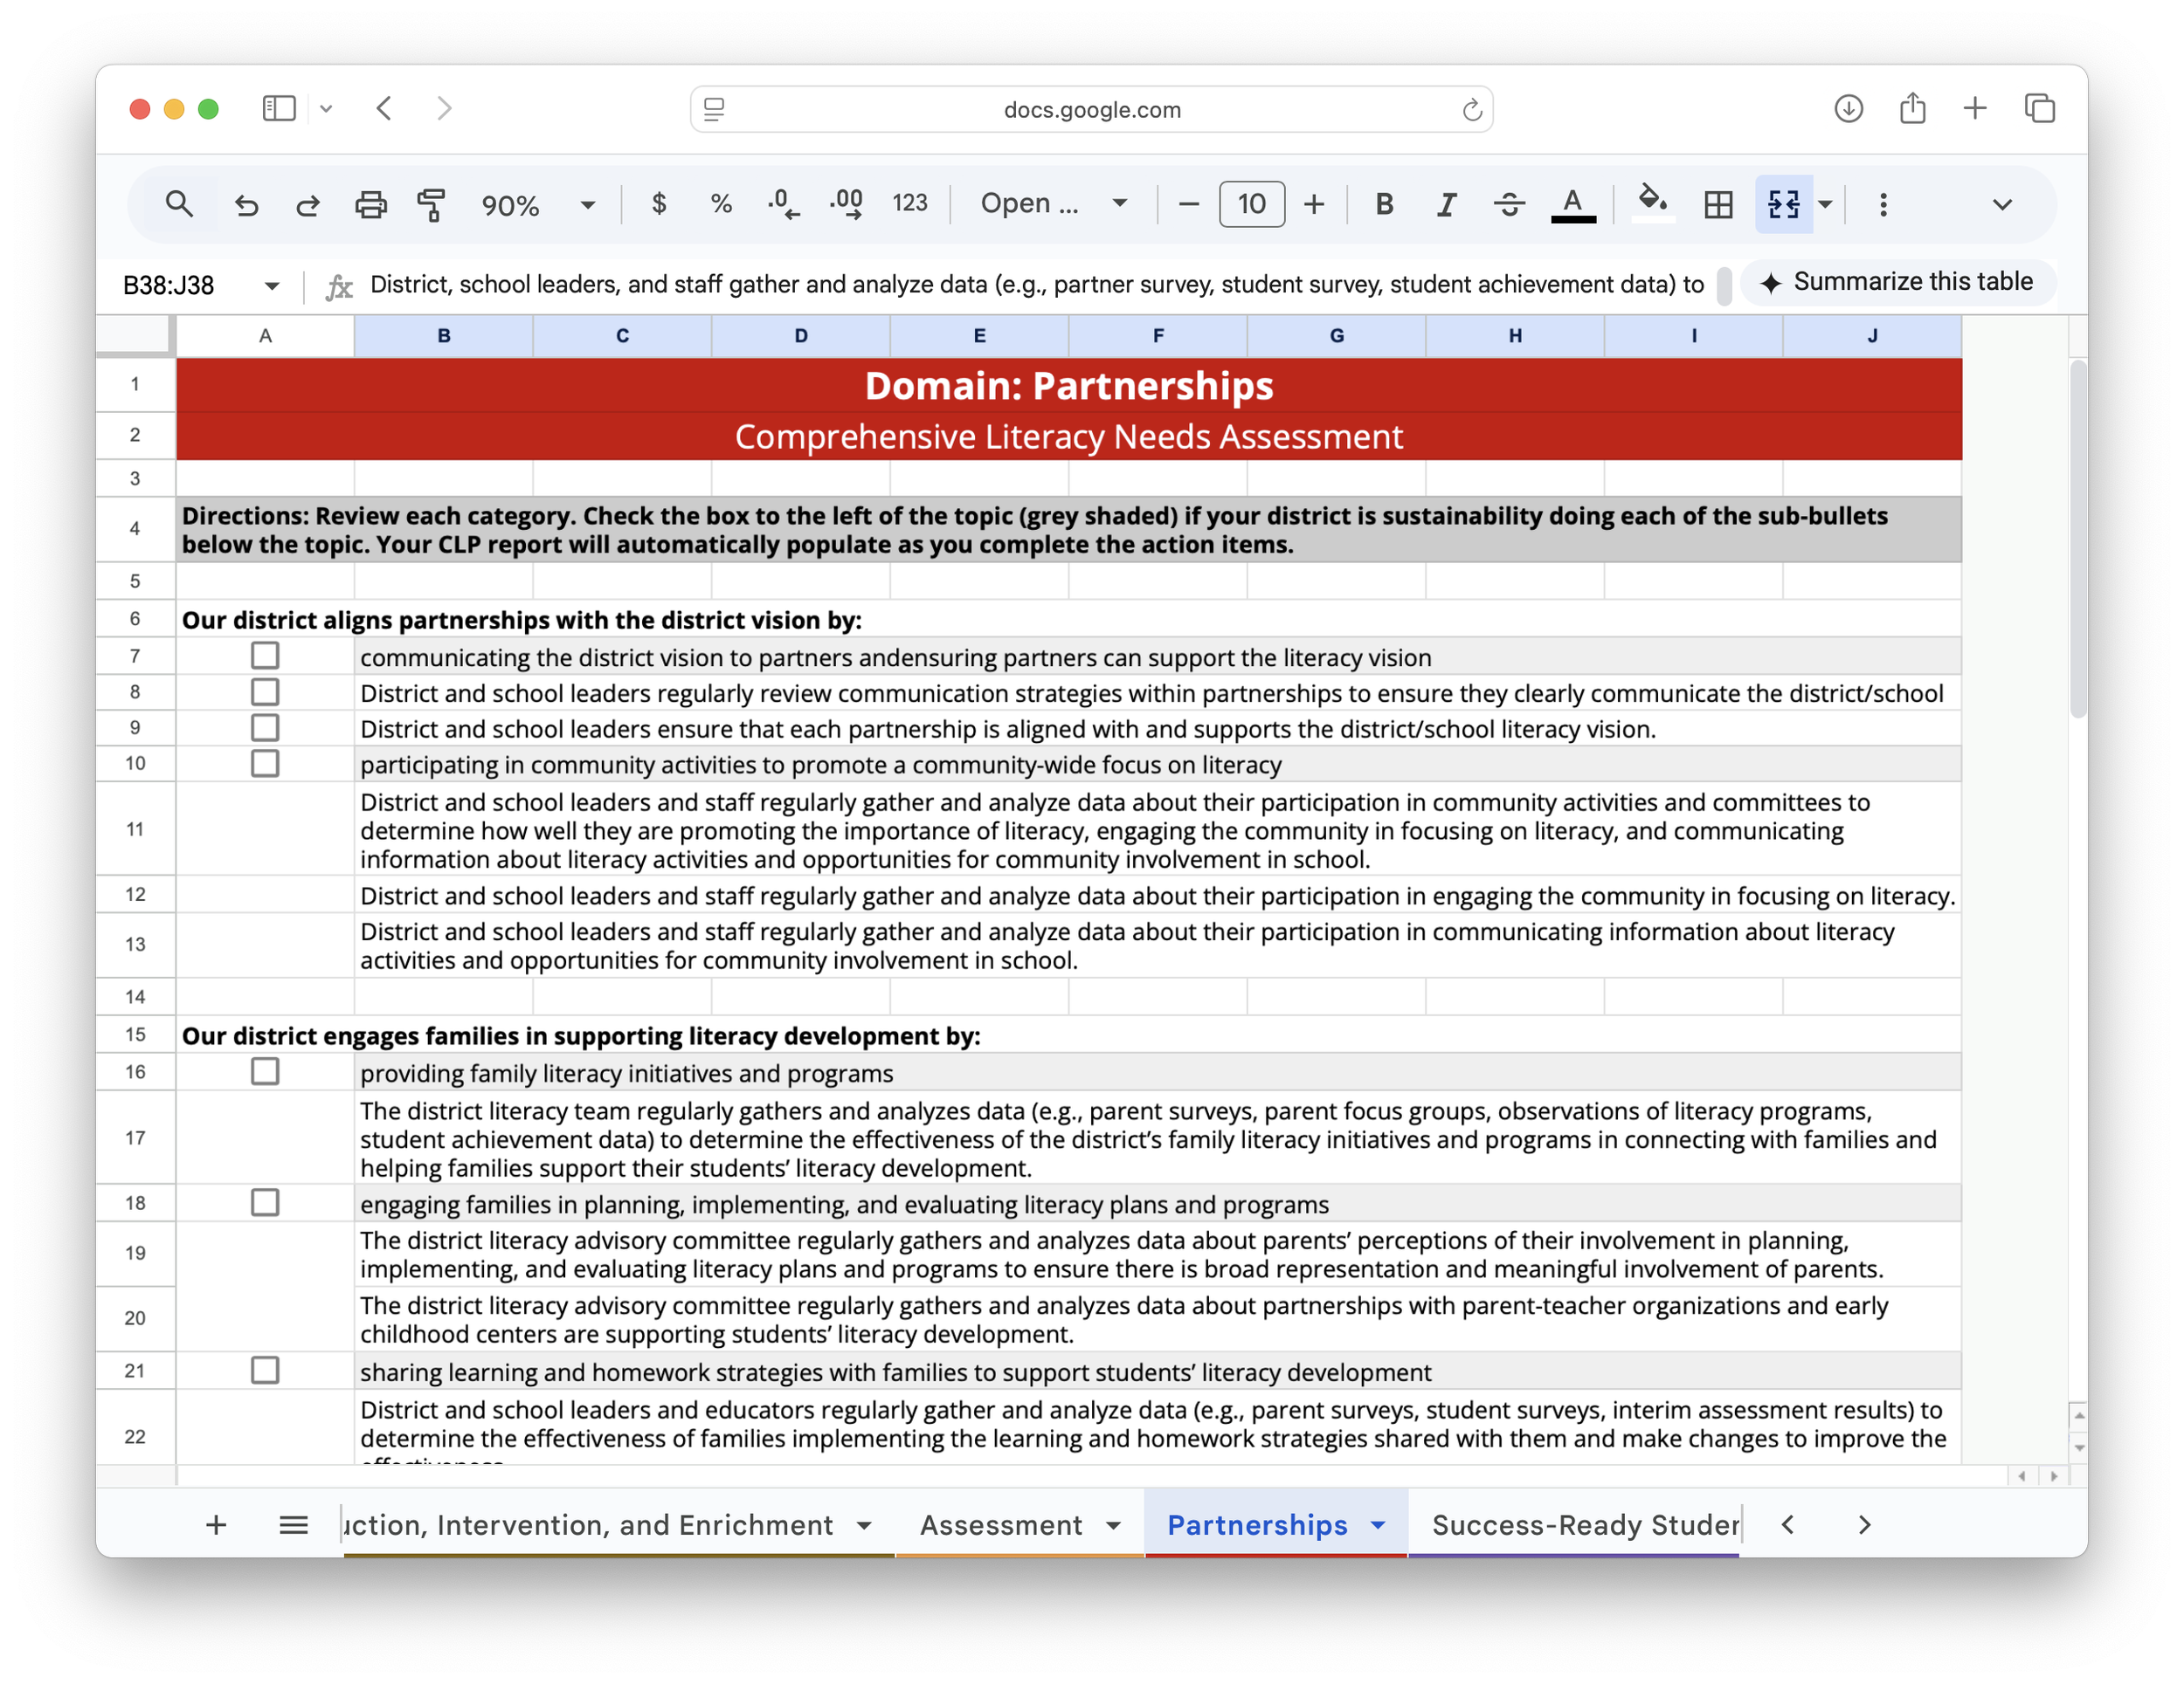Switch to the Assessment sheet tab

click(1000, 1525)
